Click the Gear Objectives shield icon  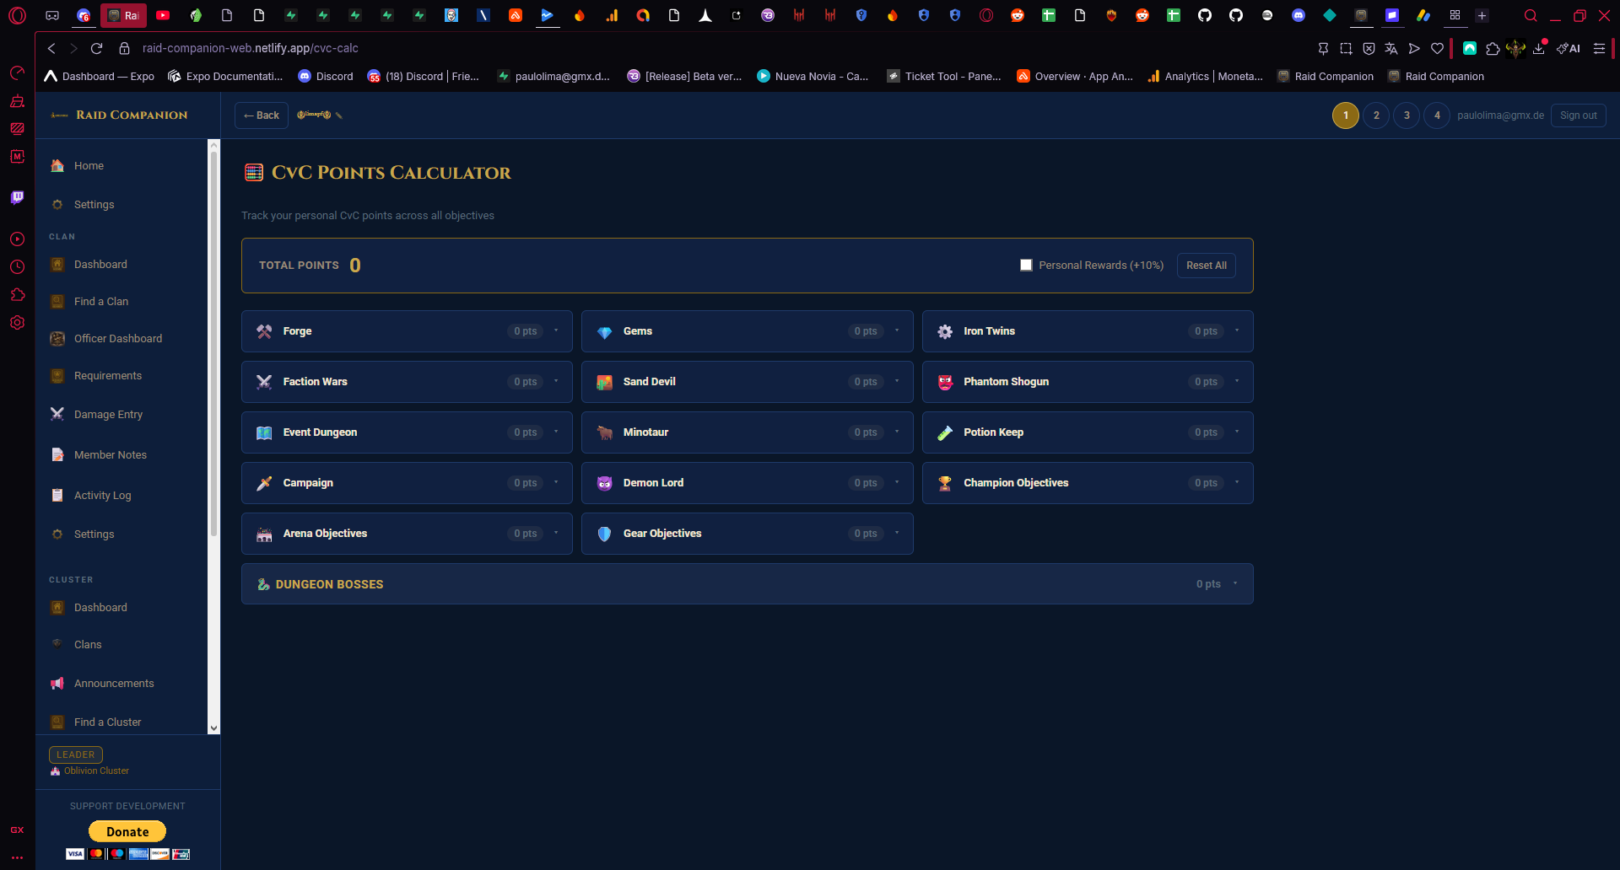[x=604, y=534]
